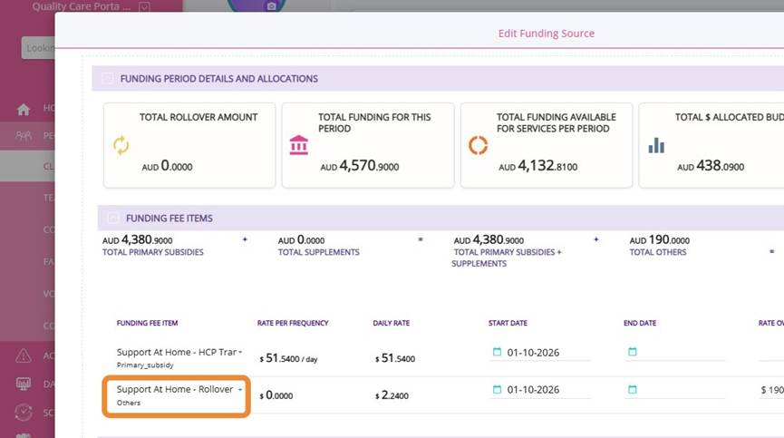Click the AUD 0.0000 total supplements value
The image size is (784, 438).
point(301,240)
